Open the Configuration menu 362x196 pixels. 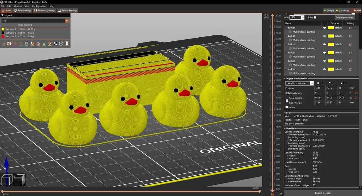39,6
